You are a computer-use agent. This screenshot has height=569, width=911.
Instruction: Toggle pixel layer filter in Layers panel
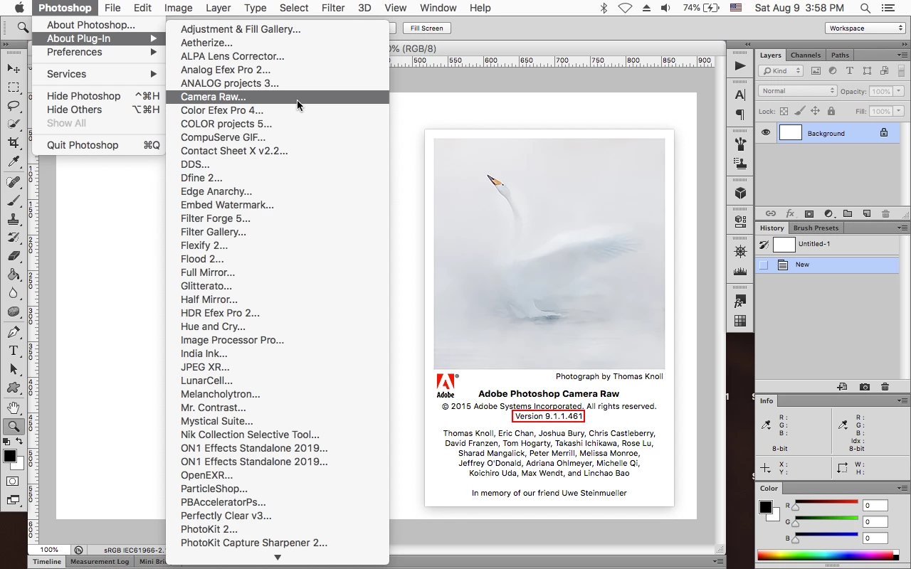(816, 71)
